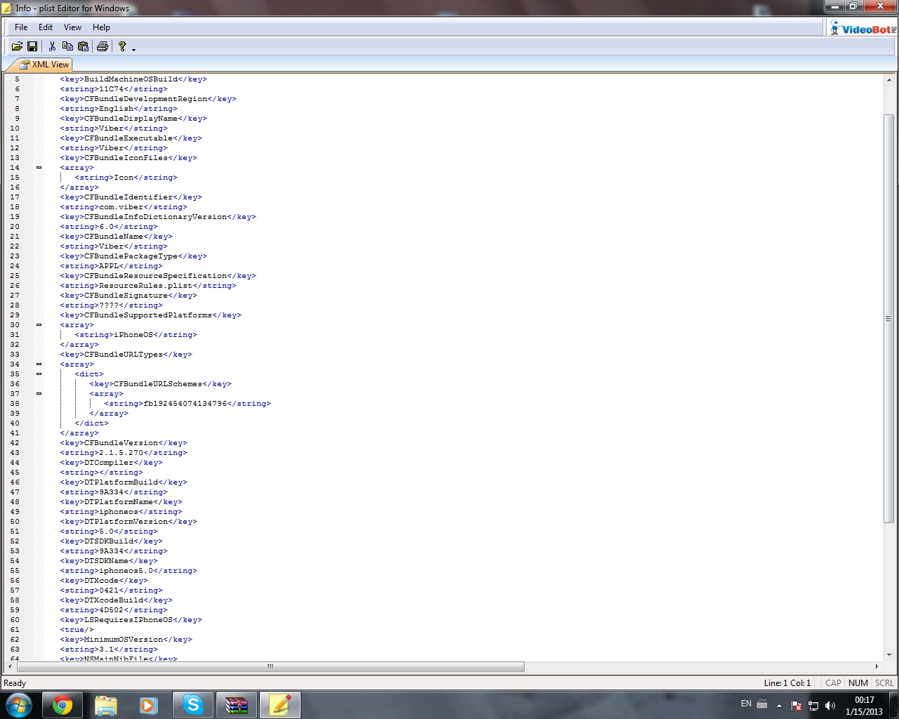Screen dimensions: 899x719
Task: Collapse the dict block at line 35
Action: click(39, 374)
